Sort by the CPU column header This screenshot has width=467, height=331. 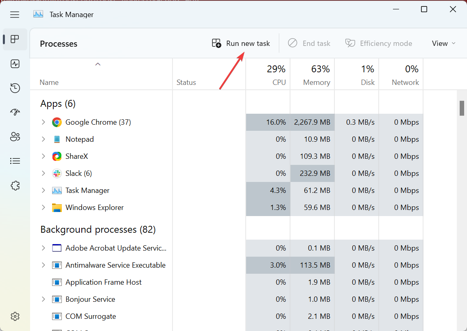268,74
